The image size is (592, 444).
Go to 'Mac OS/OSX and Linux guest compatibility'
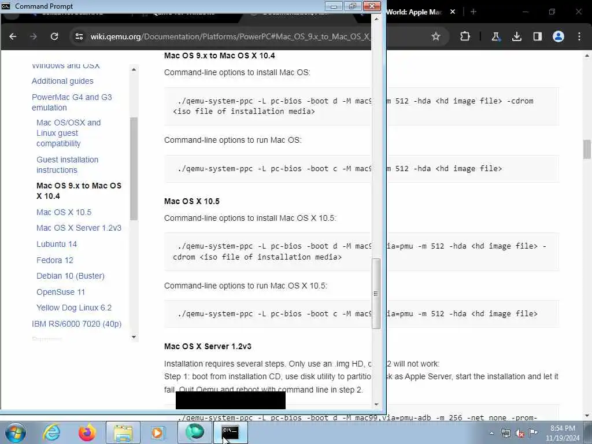69,133
